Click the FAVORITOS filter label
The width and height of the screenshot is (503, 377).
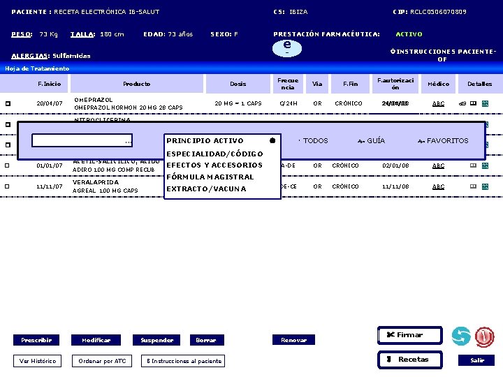[x=448, y=141]
